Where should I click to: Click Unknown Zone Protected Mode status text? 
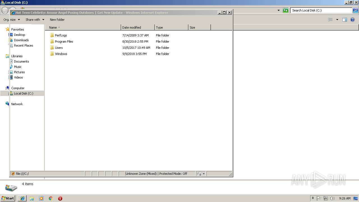(156, 174)
